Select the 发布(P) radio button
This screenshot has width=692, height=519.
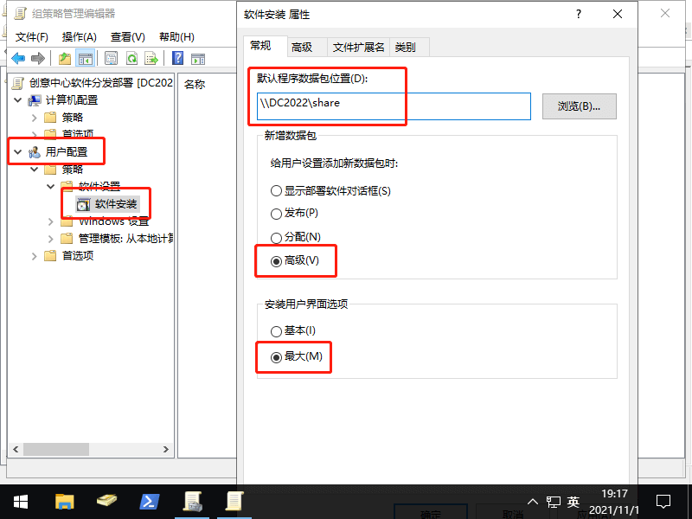tap(276, 214)
